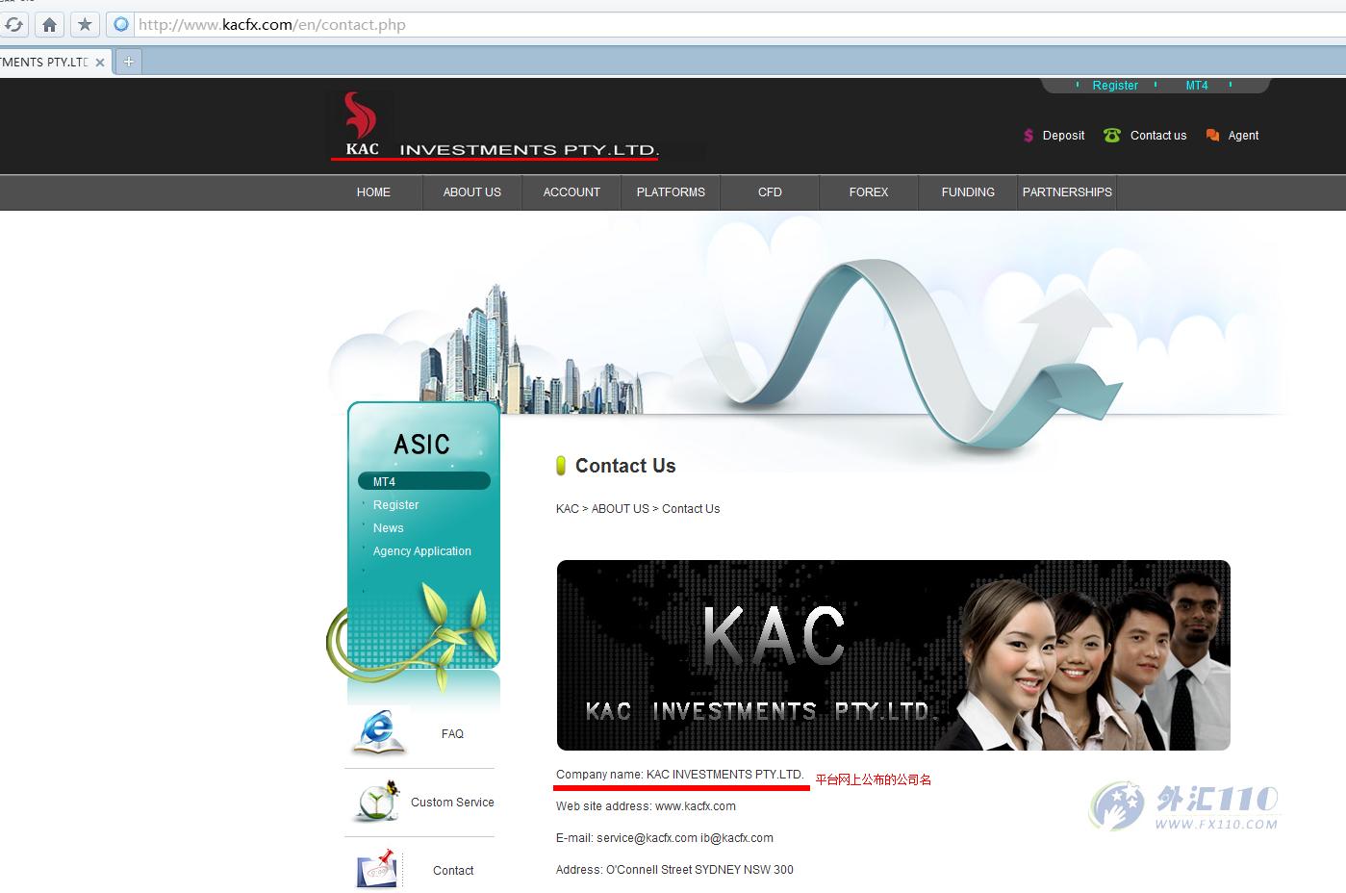The width and height of the screenshot is (1346, 893).
Task: Click the Custom Service globe icon
Action: click(376, 801)
